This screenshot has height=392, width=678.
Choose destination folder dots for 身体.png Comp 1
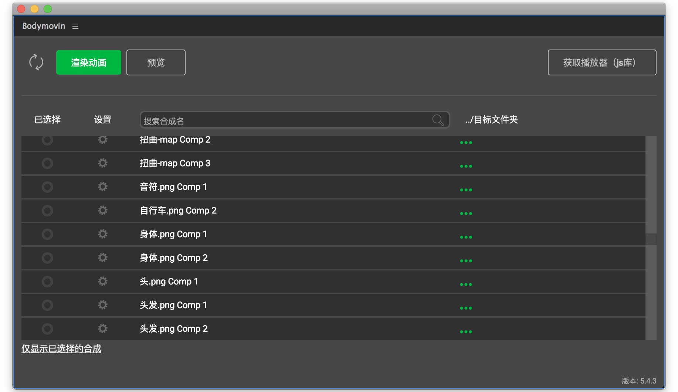(466, 237)
